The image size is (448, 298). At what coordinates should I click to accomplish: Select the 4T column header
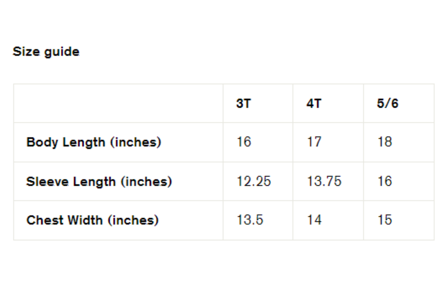[314, 103]
